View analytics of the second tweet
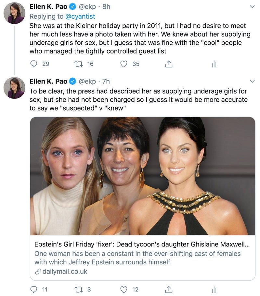The image size is (260, 296). (214, 289)
